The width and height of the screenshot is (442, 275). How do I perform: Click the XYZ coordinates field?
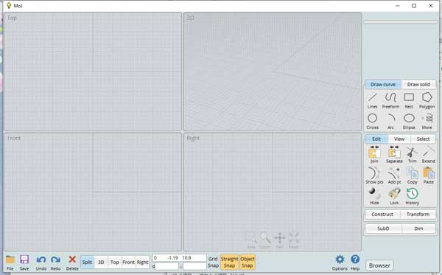pos(180,258)
